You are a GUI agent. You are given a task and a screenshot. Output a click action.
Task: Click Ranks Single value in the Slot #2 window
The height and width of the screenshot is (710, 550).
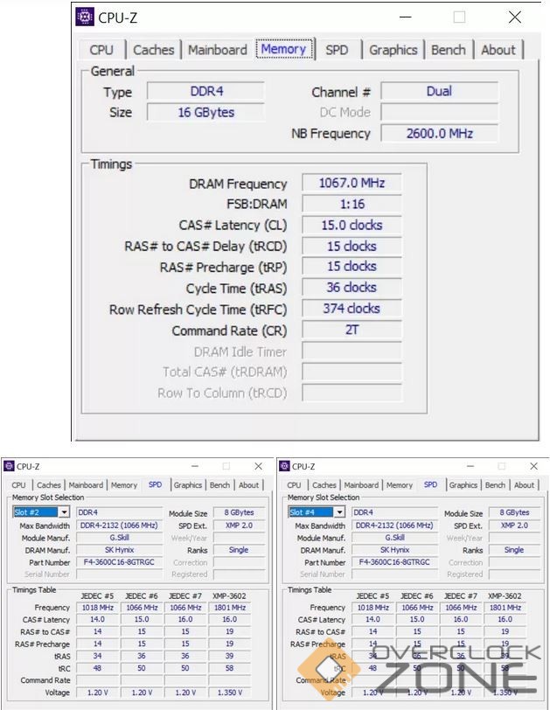239,550
